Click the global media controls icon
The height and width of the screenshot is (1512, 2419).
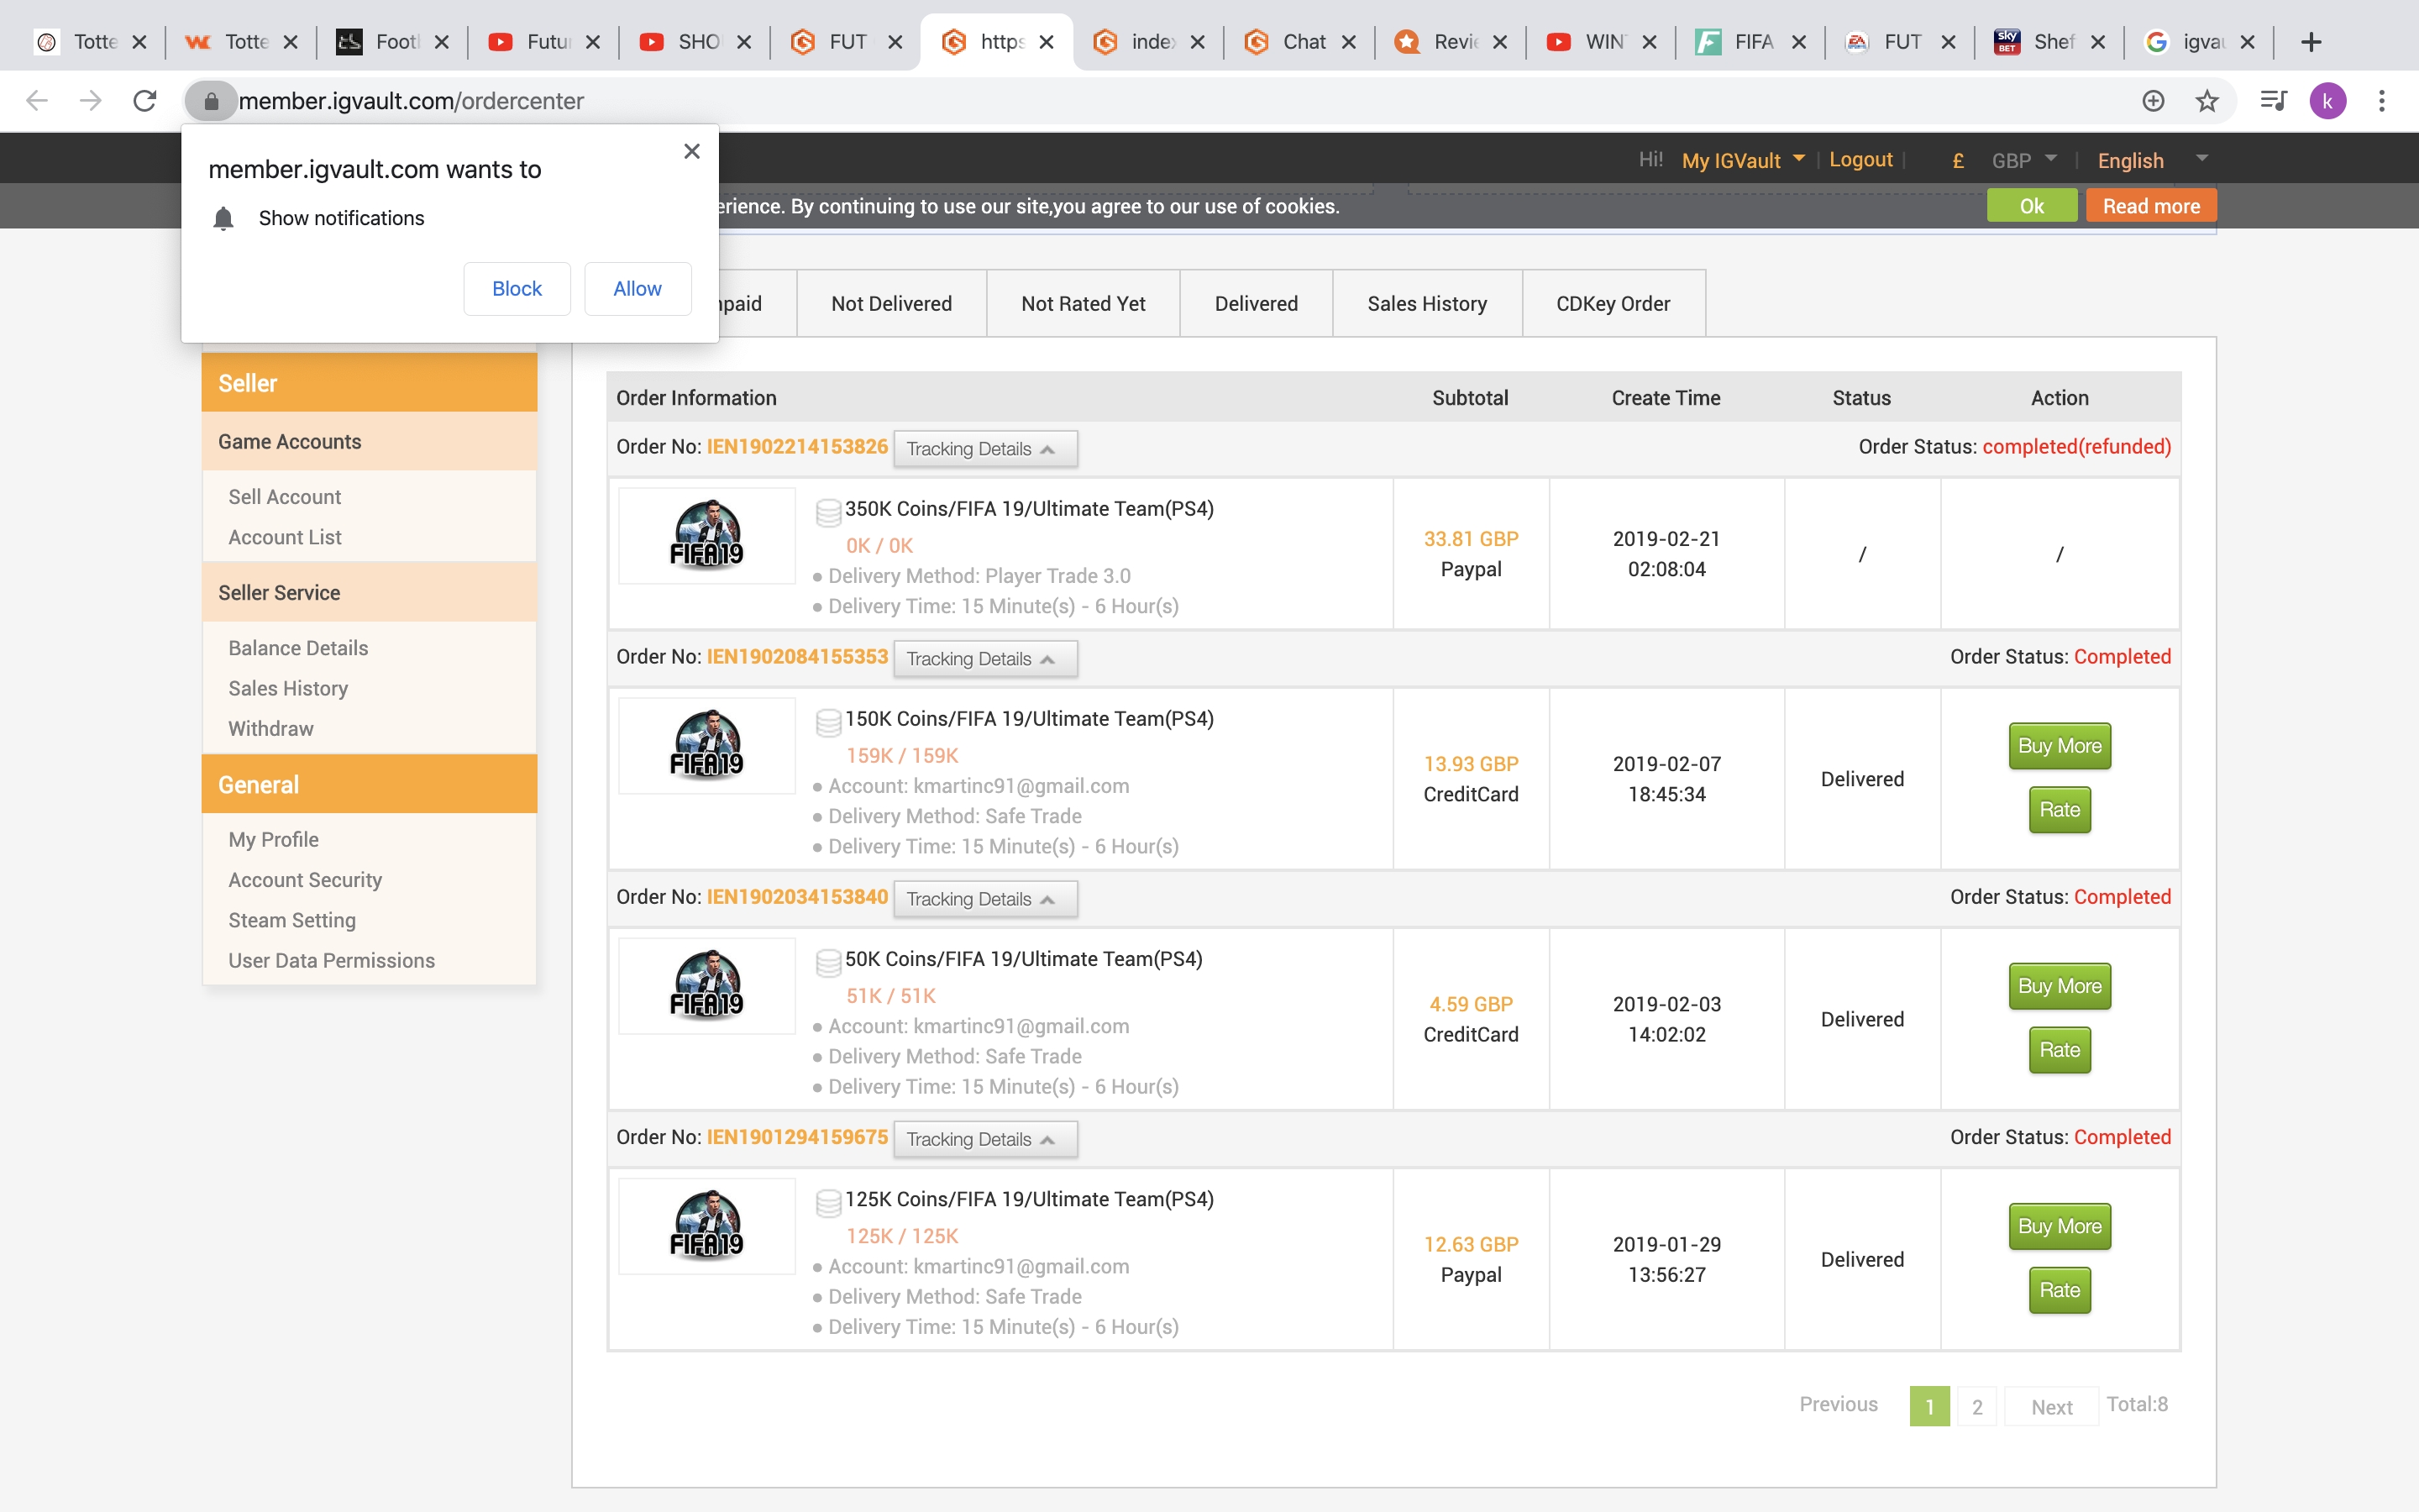(x=2273, y=100)
